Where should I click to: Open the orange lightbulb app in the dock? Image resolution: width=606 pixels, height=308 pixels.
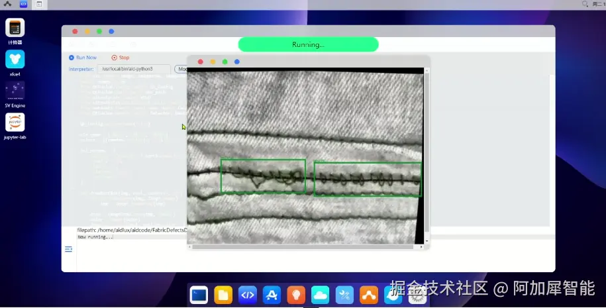click(x=296, y=295)
